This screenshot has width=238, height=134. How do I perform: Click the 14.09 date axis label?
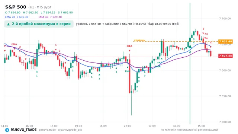(x=4, y=126)
